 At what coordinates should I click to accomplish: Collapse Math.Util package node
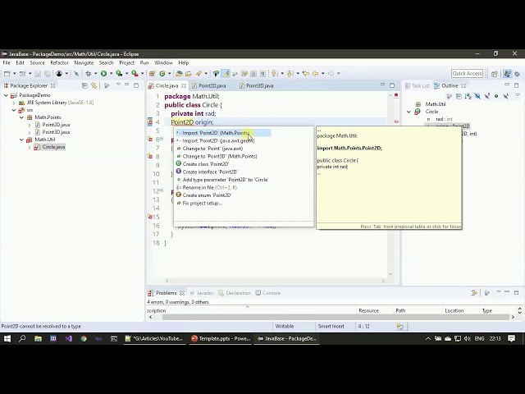click(x=21, y=140)
